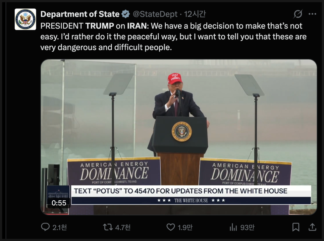
Task: Open the three-dot more options menu
Action: tap(312, 14)
